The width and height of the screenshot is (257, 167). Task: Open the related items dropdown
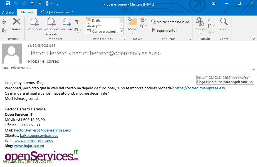click(211, 26)
